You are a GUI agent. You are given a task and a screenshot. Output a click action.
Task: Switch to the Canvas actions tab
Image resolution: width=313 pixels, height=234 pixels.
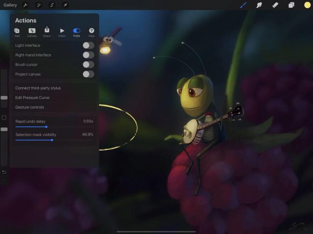point(32,33)
